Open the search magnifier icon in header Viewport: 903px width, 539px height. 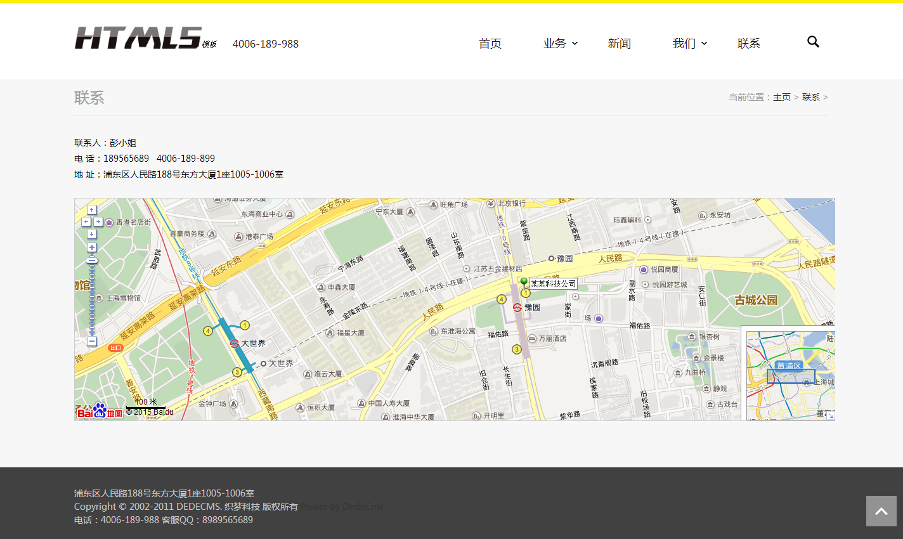813,42
